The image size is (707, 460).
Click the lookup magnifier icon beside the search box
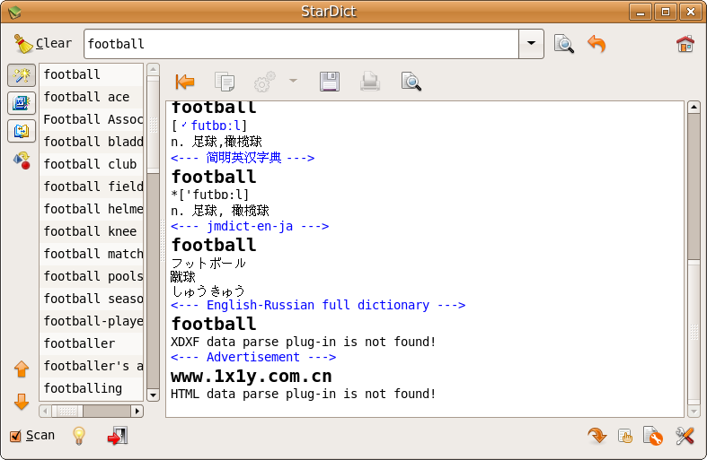pos(563,44)
